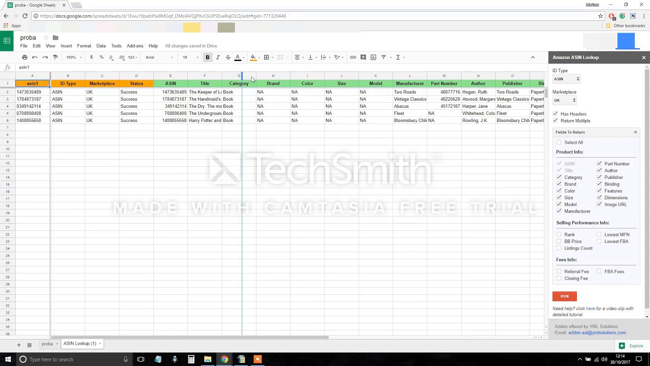Click the Merge cells icon
650x366 pixels.
(x=280, y=57)
